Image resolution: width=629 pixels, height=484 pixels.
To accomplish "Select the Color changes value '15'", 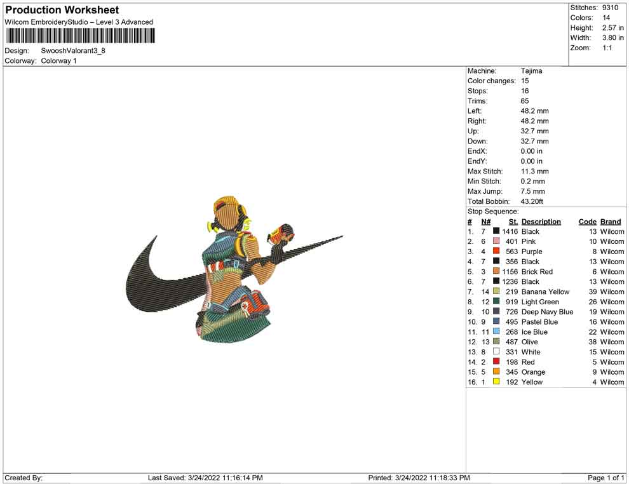I will click(x=525, y=81).
